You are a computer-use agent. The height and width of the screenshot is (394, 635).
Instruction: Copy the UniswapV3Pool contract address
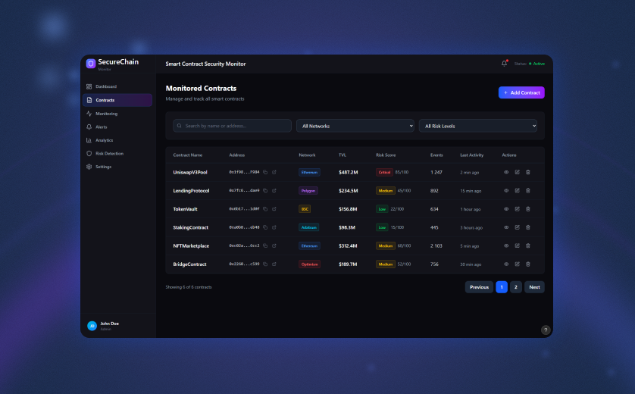click(265, 172)
